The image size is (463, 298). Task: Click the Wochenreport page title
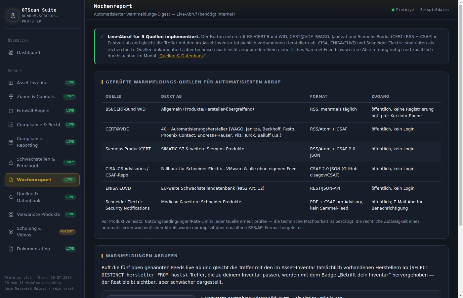click(113, 6)
